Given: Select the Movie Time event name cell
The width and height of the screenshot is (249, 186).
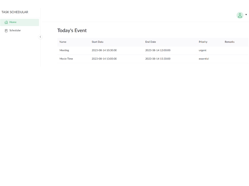Looking at the screenshot, I should pos(66,59).
